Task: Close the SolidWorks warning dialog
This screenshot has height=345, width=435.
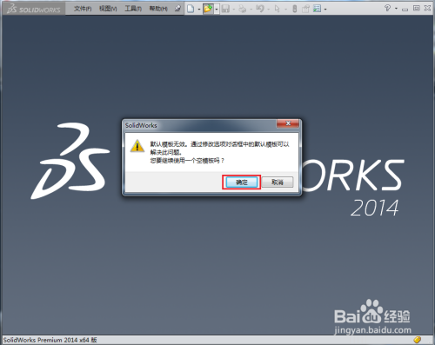Action: click(x=288, y=123)
